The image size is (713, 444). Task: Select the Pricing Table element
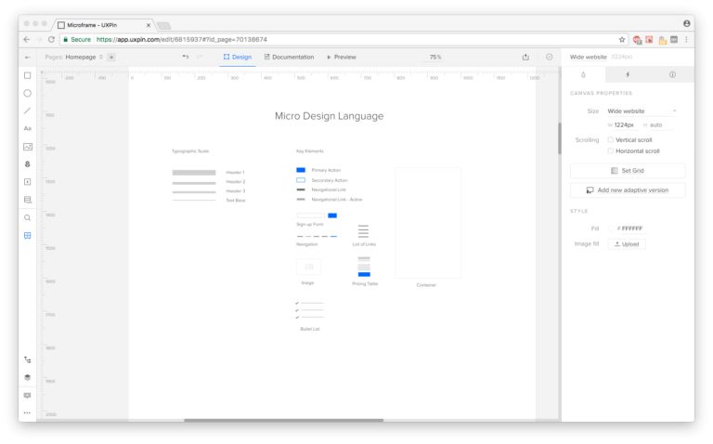coord(364,267)
